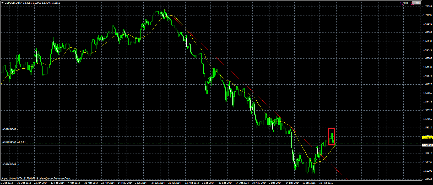
Task: Select the #267654368 sl order line label
Action: pyautogui.click(x=10, y=129)
